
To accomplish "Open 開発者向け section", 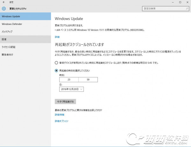I will (25, 55).
